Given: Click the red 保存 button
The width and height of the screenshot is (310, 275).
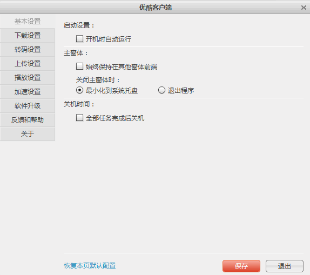Looking at the screenshot, I should coord(241,266).
